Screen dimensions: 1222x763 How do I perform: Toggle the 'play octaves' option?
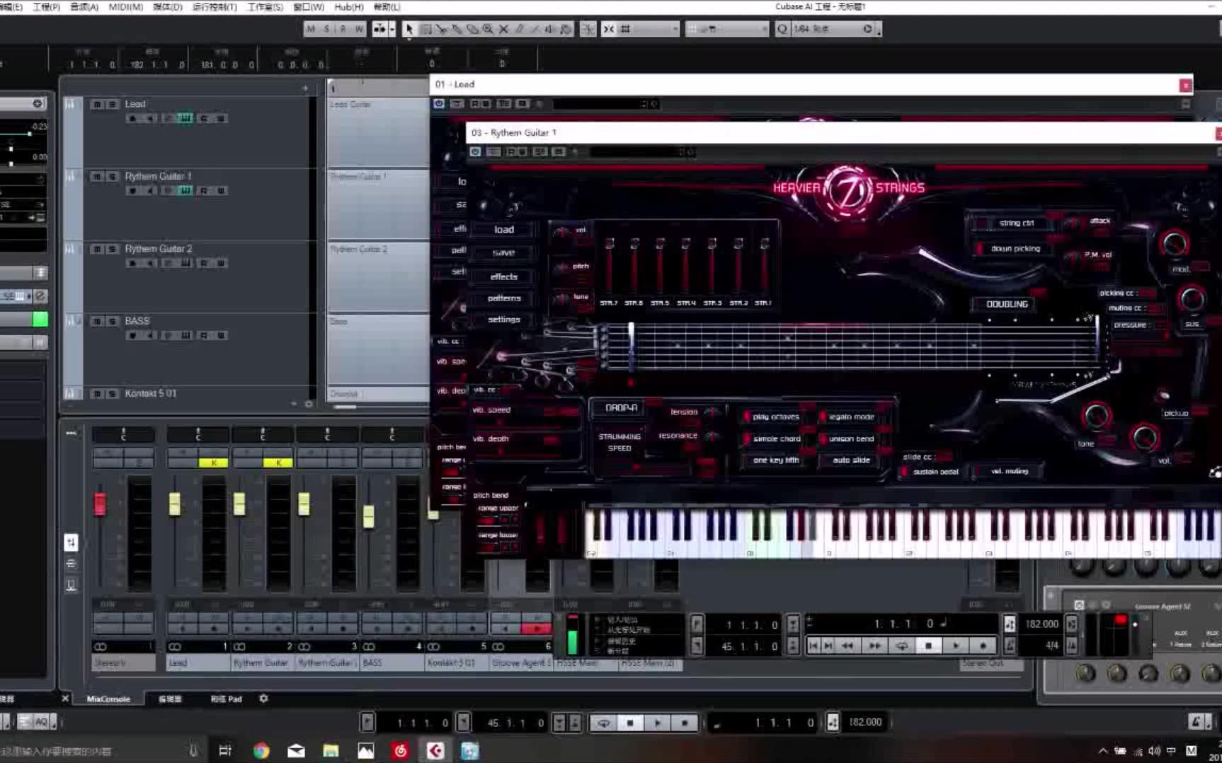[x=770, y=417]
